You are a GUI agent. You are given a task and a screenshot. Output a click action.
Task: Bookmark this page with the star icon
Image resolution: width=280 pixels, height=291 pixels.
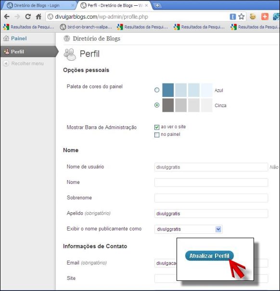point(242,17)
